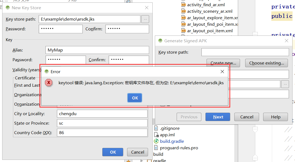Click Cancel in the New Key Store dialog
The image size is (295, 162).
(x=137, y=152)
